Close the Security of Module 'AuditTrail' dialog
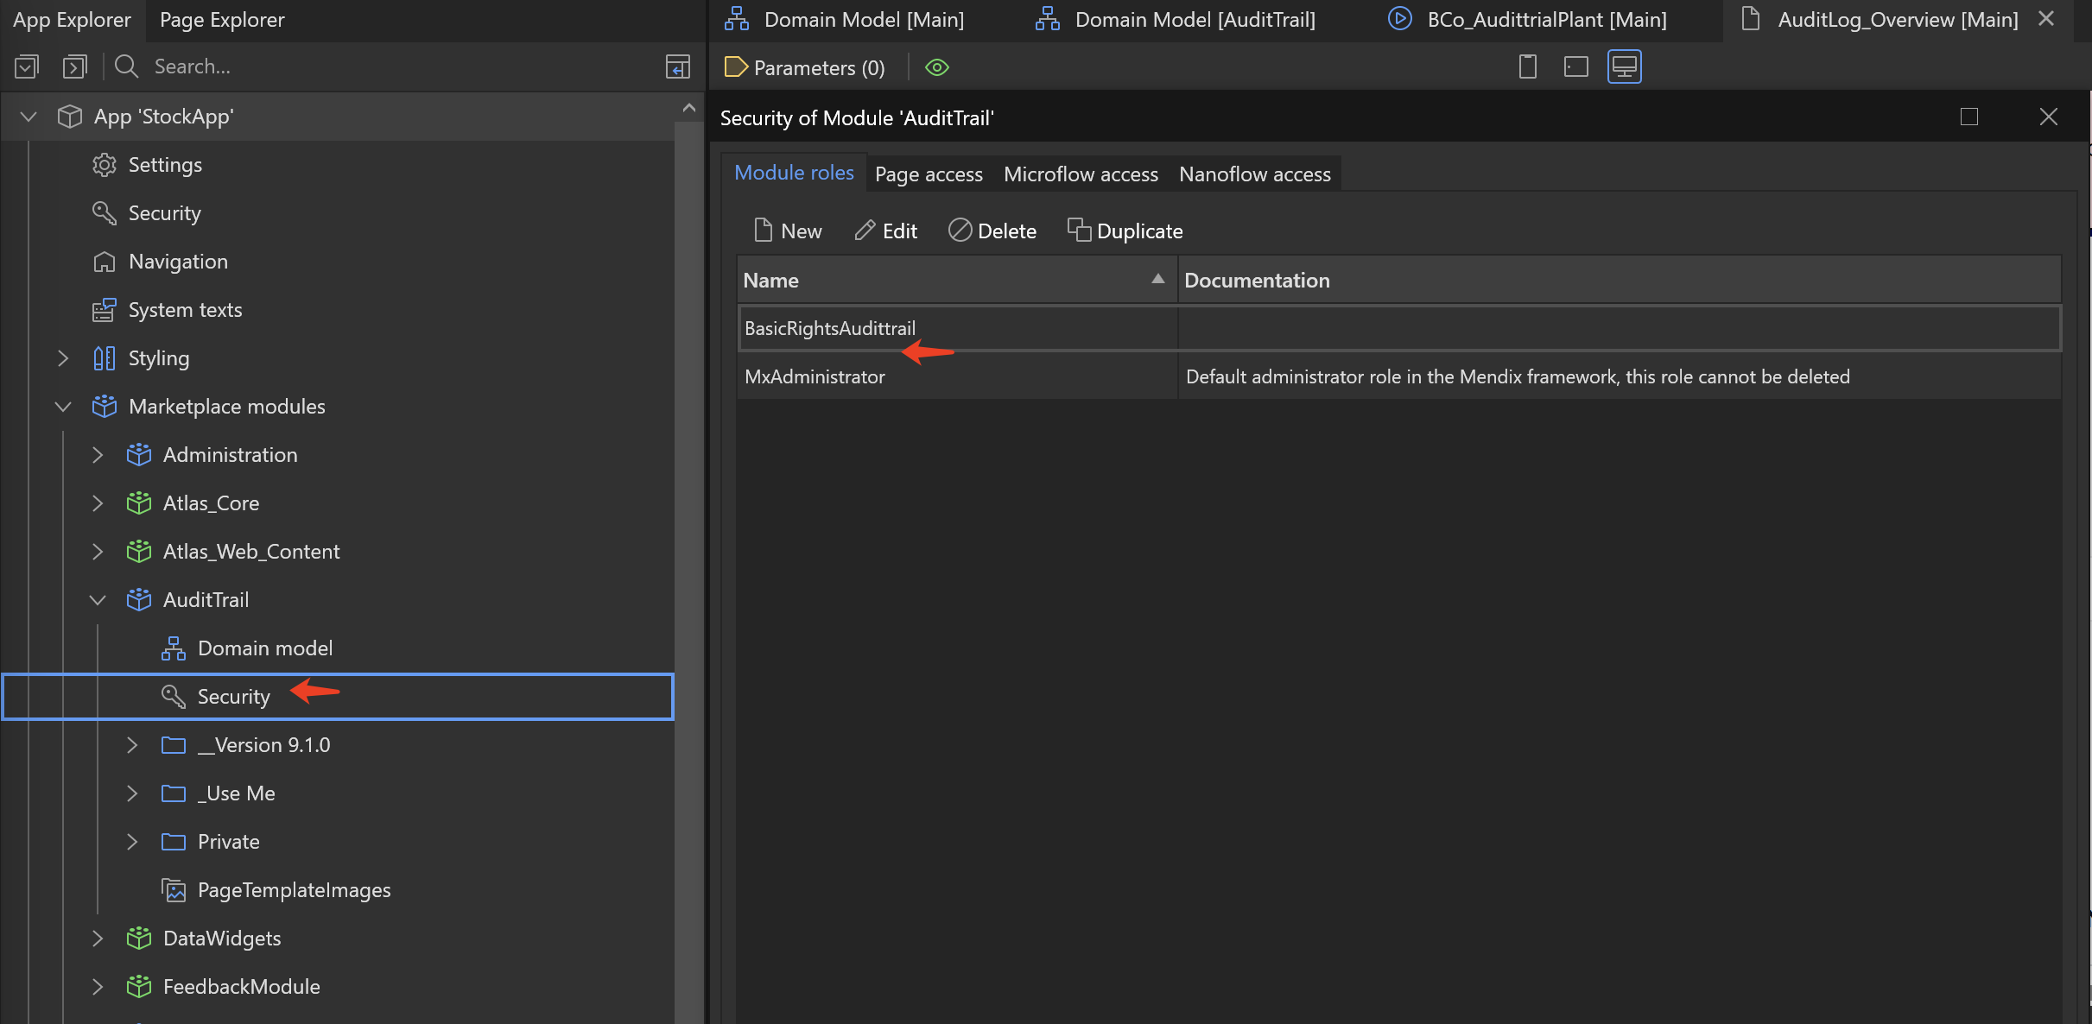 [2049, 117]
